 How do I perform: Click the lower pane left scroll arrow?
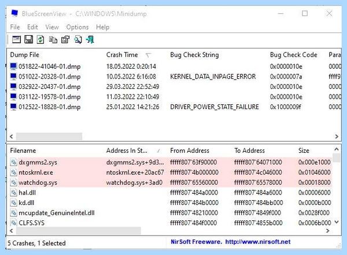click(x=12, y=231)
